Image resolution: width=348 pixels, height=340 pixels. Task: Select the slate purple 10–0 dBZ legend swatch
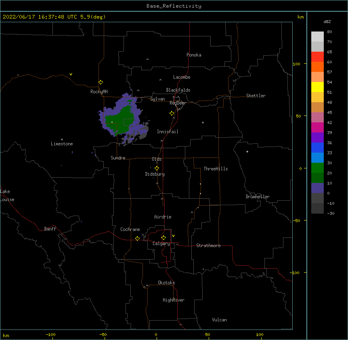pyautogui.click(x=317, y=188)
